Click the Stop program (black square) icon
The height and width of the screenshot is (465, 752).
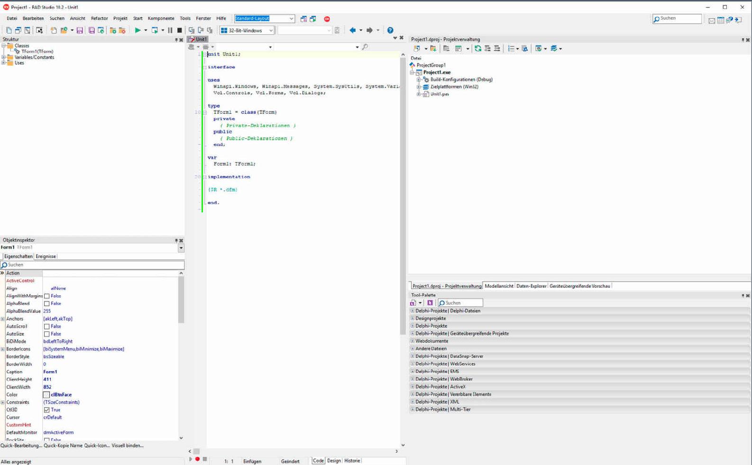point(179,30)
